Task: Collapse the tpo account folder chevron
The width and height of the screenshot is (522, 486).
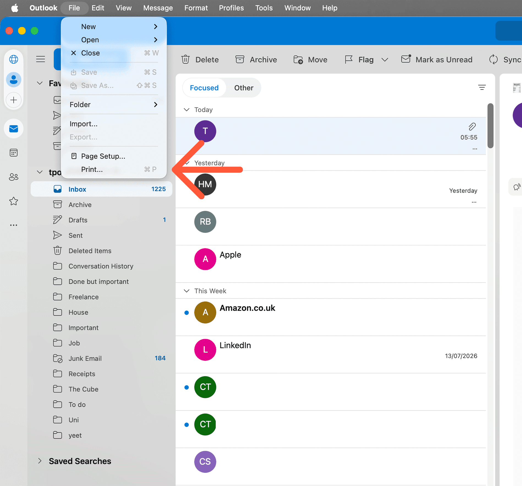Action: coord(40,172)
